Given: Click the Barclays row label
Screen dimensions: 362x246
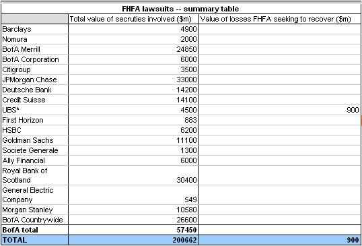Looking at the screenshot, I should (x=34, y=29).
